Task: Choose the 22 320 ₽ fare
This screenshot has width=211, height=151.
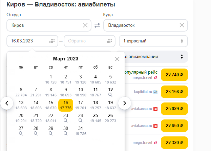Action: (x=174, y=143)
